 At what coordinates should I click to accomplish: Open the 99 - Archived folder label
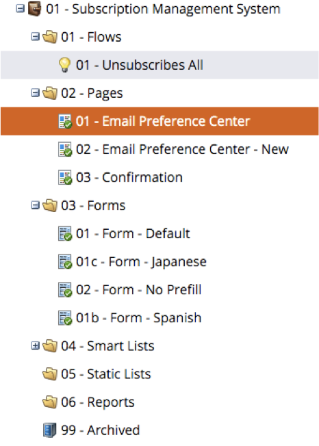(101, 430)
